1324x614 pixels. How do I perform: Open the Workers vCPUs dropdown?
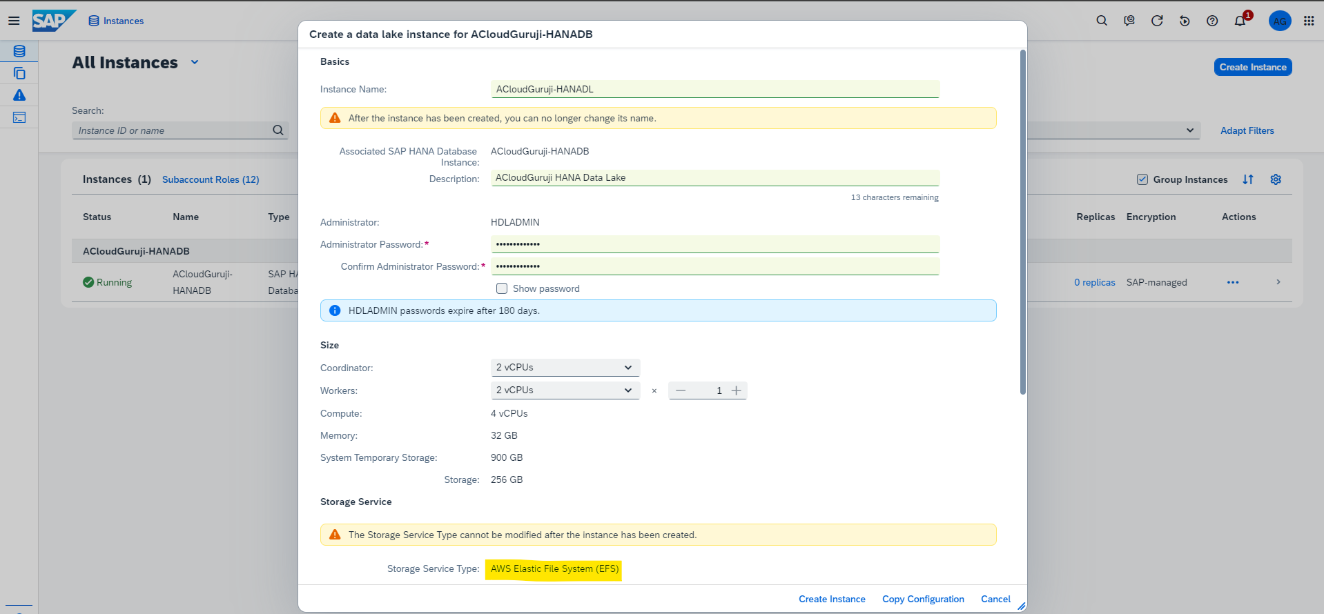pos(565,390)
